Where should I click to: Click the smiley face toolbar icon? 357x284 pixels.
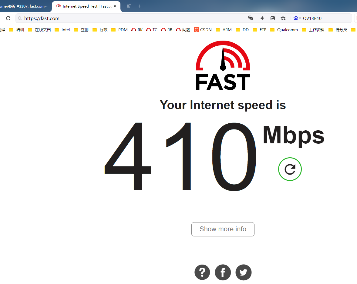pos(273,18)
